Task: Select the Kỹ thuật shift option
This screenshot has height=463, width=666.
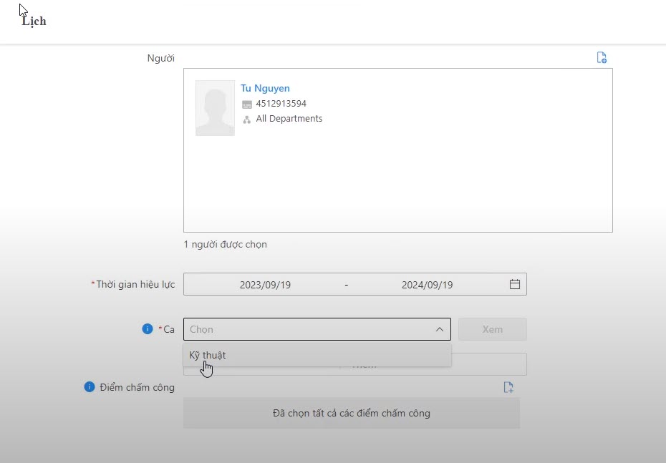Action: point(208,355)
